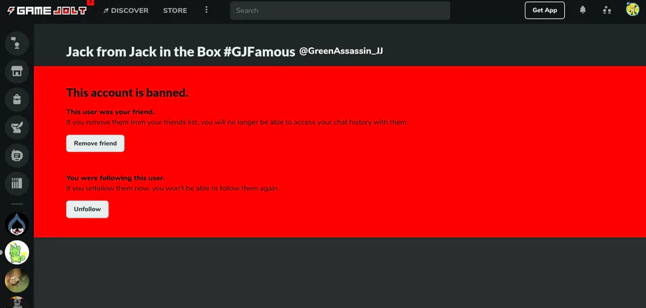The image size is (646, 308).
Task: Open the user avatar account menu
Action: (x=632, y=10)
